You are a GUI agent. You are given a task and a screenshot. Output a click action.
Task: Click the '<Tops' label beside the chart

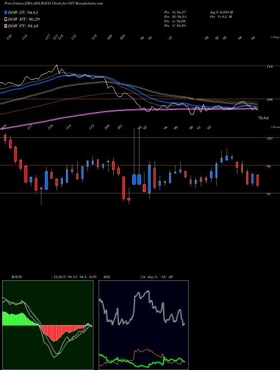click(275, 38)
